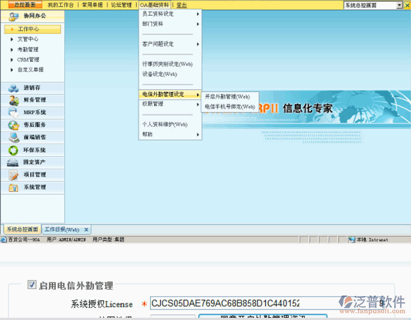Select the MRP系统 sidebar icon

13,112
